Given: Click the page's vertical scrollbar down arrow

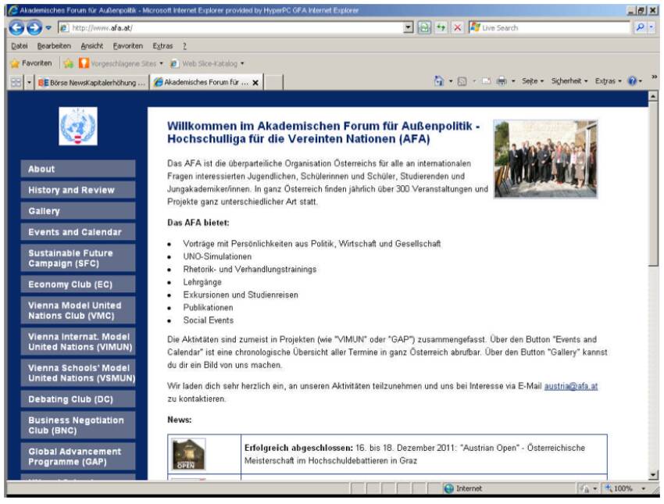Looking at the screenshot, I should (653, 474).
